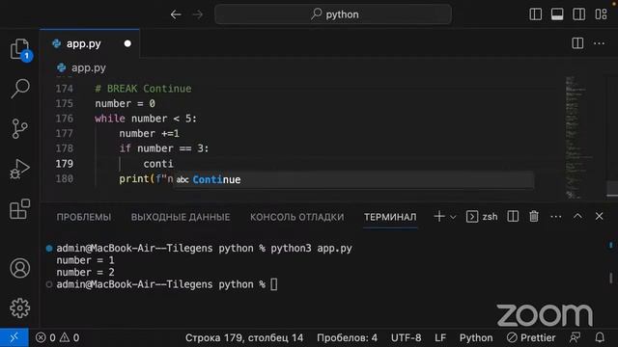Maximize the panel with the chevron up
Viewport: 618px width, 347px height.
(x=577, y=216)
